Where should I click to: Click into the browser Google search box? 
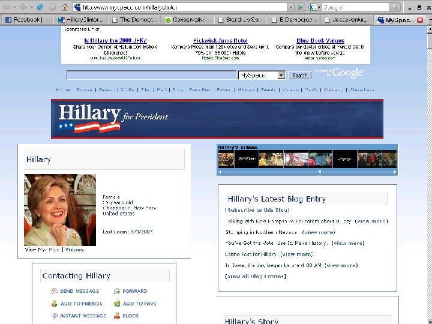click(356, 7)
